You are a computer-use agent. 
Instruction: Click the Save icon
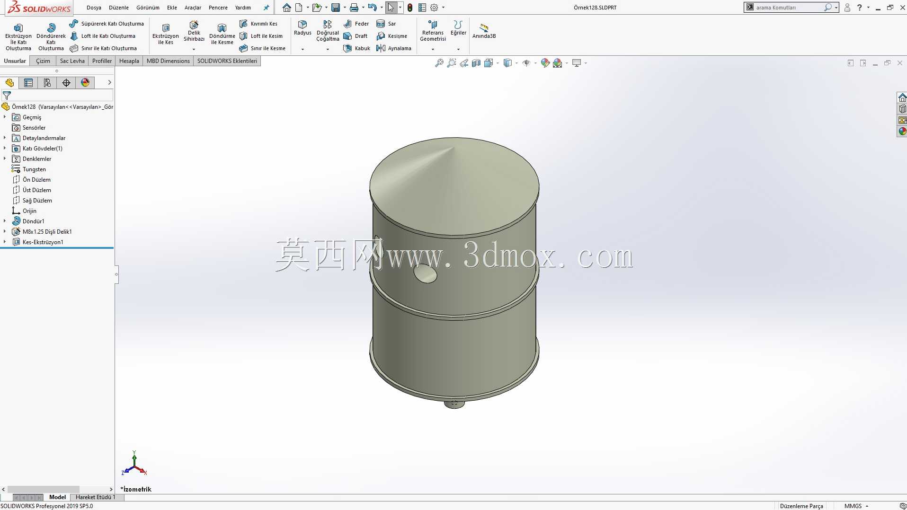336,8
